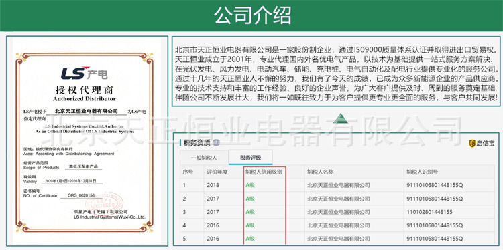Click the company name in row 5
The height and width of the screenshot is (250, 503).
pos(339,239)
